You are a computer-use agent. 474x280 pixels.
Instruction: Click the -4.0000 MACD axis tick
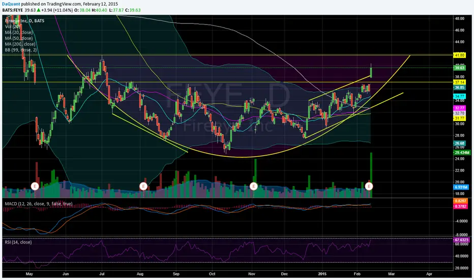(x=462, y=221)
